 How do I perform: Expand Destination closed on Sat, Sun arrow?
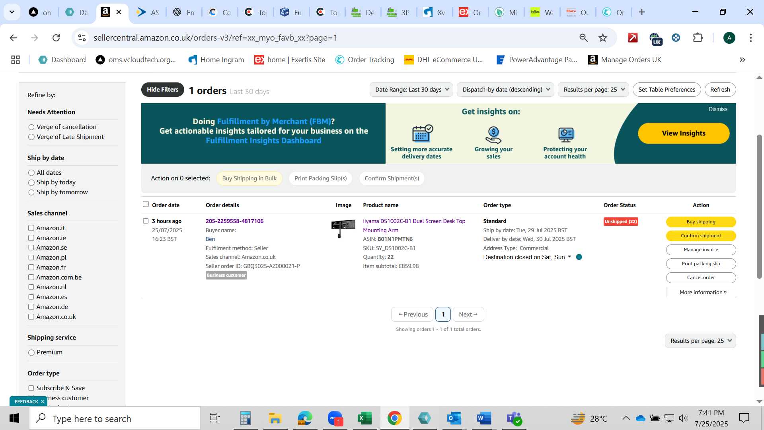pos(569,257)
